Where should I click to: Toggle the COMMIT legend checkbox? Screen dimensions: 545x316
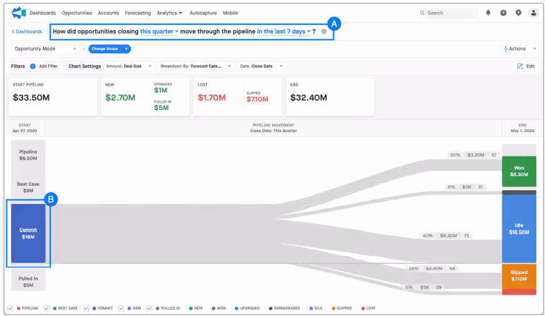tap(86, 308)
